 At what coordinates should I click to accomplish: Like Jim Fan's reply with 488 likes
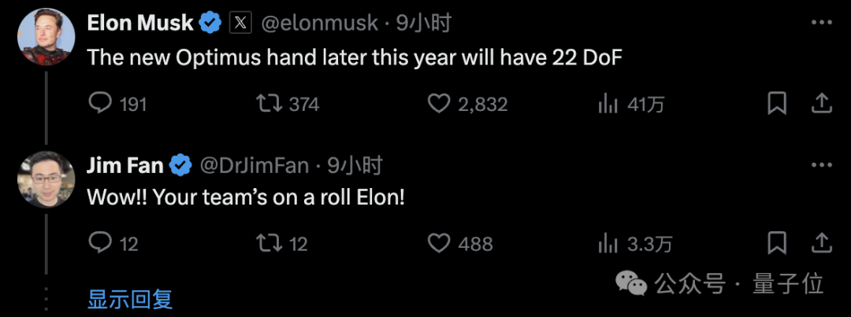438,243
